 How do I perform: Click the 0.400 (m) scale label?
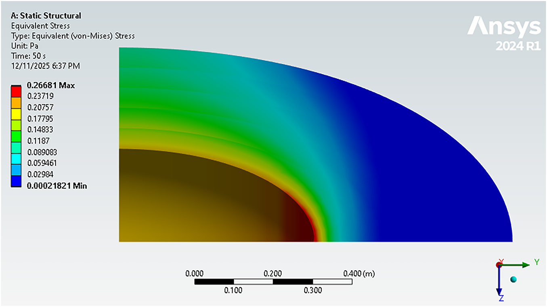(x=359, y=274)
